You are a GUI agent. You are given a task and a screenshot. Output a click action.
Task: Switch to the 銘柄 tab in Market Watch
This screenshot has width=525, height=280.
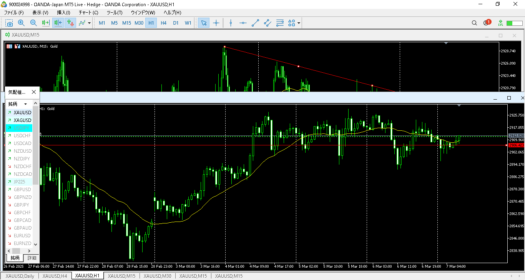[15, 258]
